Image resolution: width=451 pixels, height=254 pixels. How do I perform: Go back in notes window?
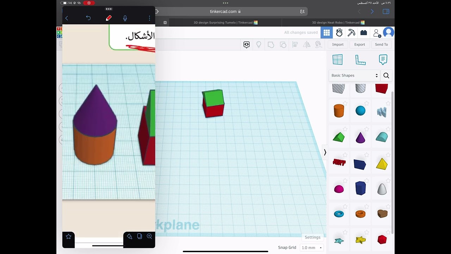point(67,18)
